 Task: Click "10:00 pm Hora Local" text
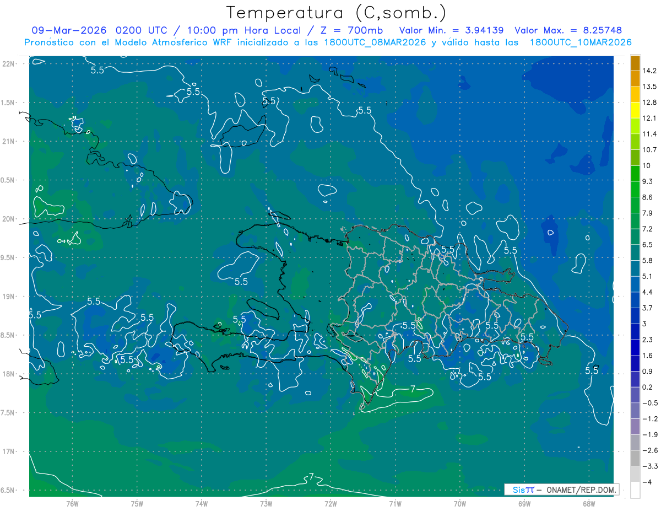[x=245, y=30]
